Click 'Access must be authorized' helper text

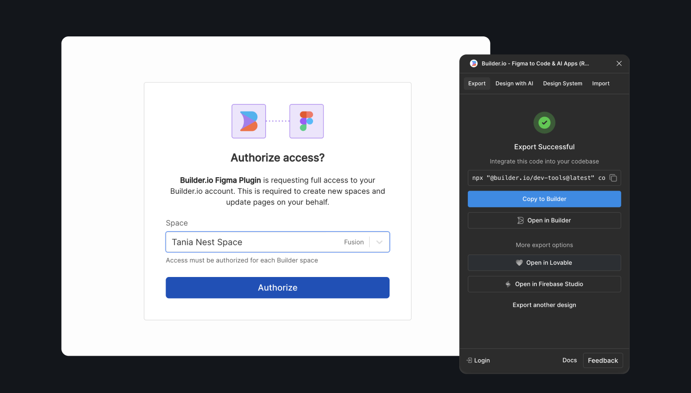(x=242, y=260)
